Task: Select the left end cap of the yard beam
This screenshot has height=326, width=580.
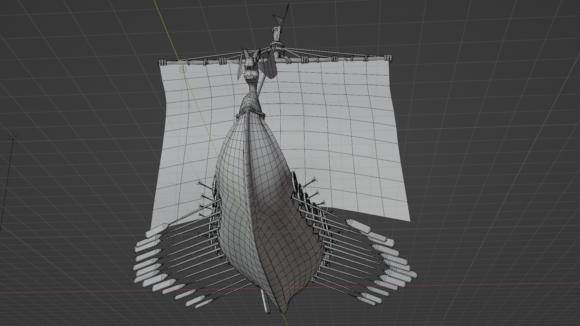Action: [162, 62]
